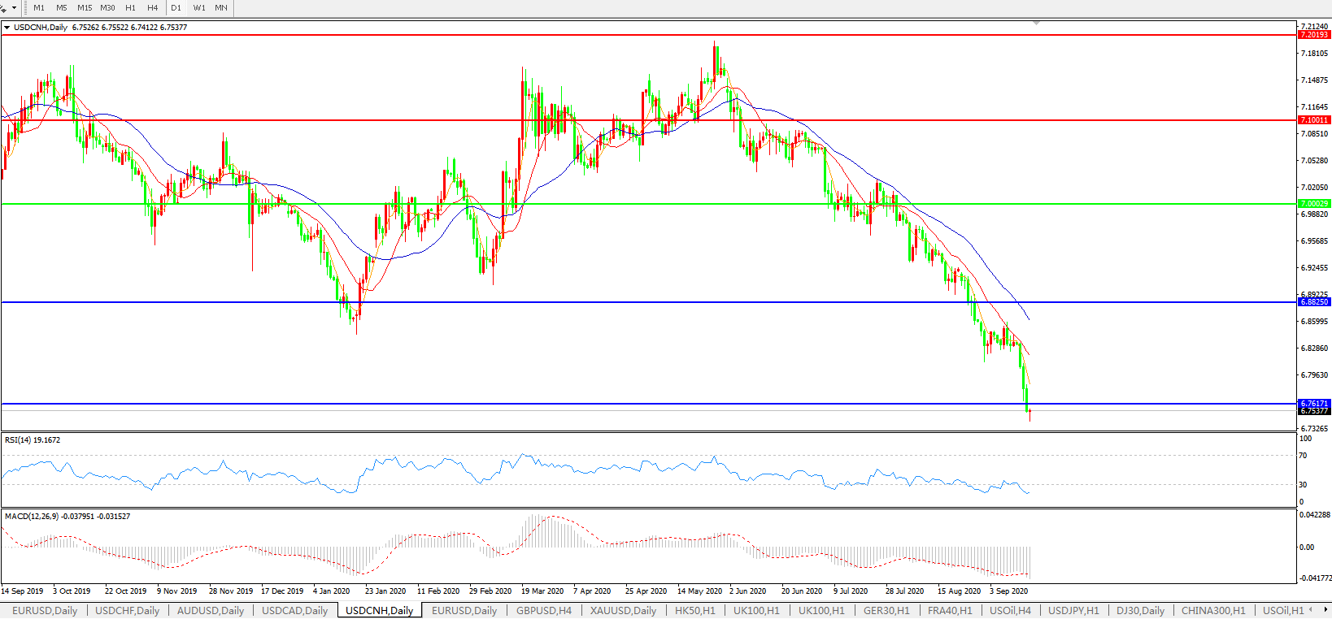Click the gray chart shift triangle marker

(x=1036, y=24)
